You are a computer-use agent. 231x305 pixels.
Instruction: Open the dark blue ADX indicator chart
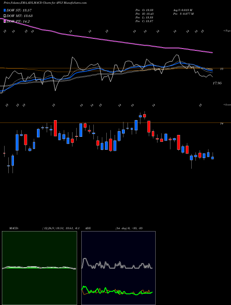coord(118,268)
